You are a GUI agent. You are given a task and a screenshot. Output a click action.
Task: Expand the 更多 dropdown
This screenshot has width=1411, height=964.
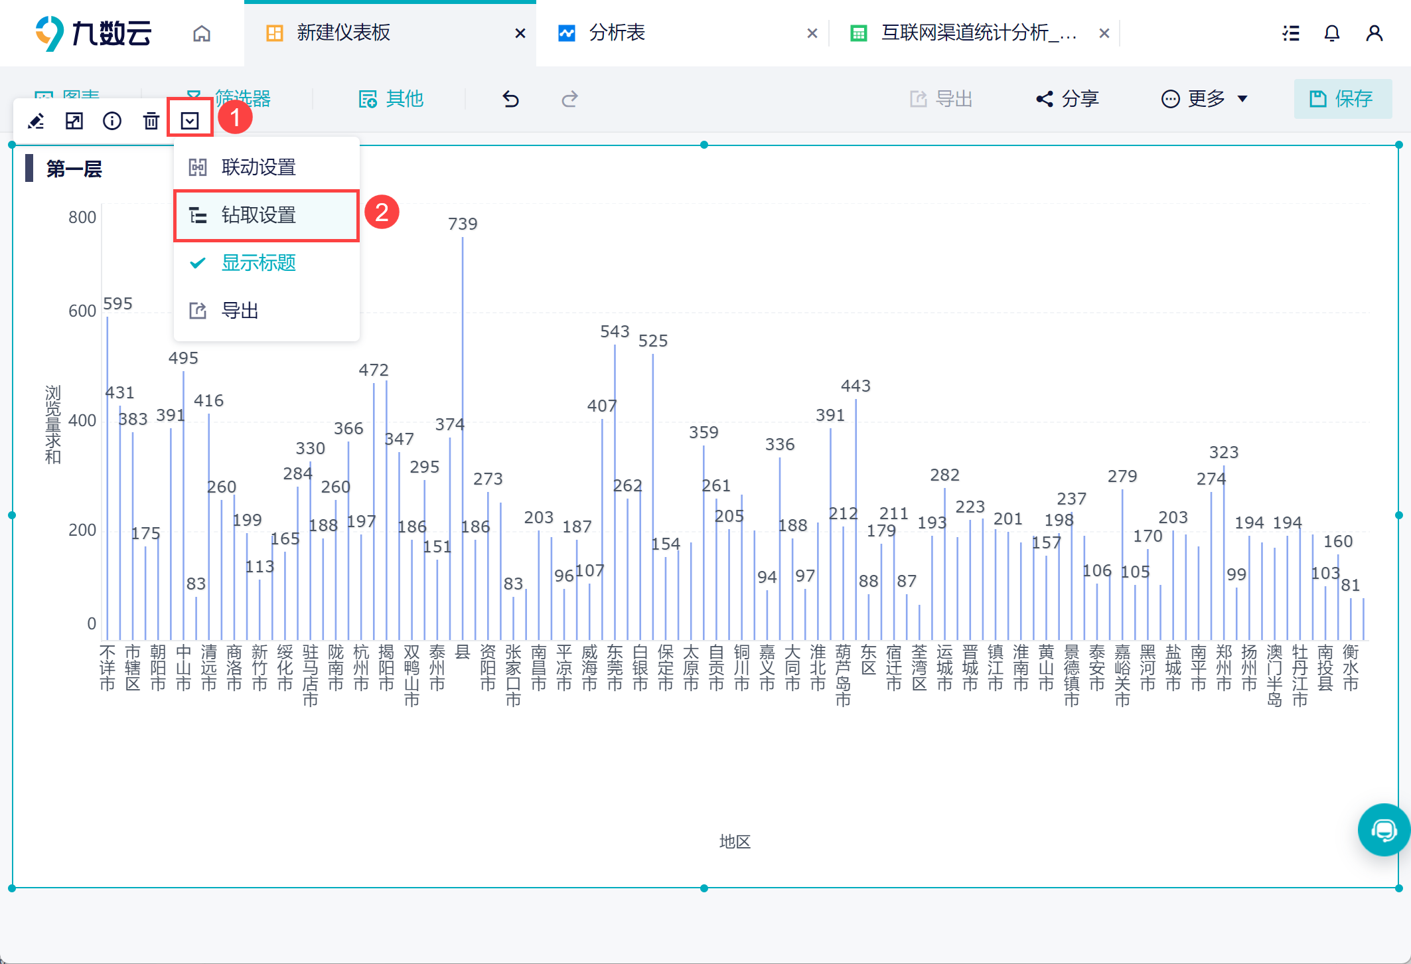coord(1205,100)
